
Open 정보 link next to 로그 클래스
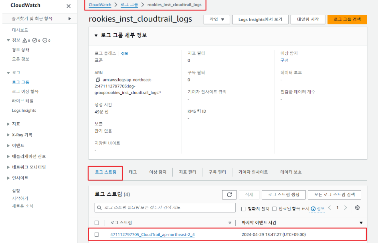tap(125, 53)
